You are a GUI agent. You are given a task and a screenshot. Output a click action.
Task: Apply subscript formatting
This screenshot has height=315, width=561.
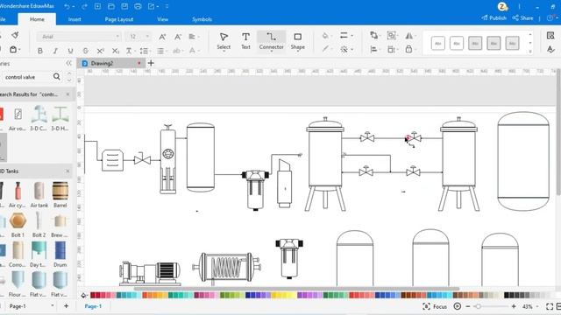point(115,51)
